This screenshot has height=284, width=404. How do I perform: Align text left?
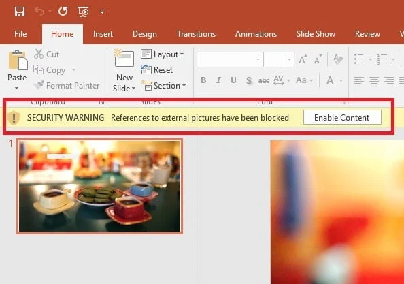pos(358,80)
